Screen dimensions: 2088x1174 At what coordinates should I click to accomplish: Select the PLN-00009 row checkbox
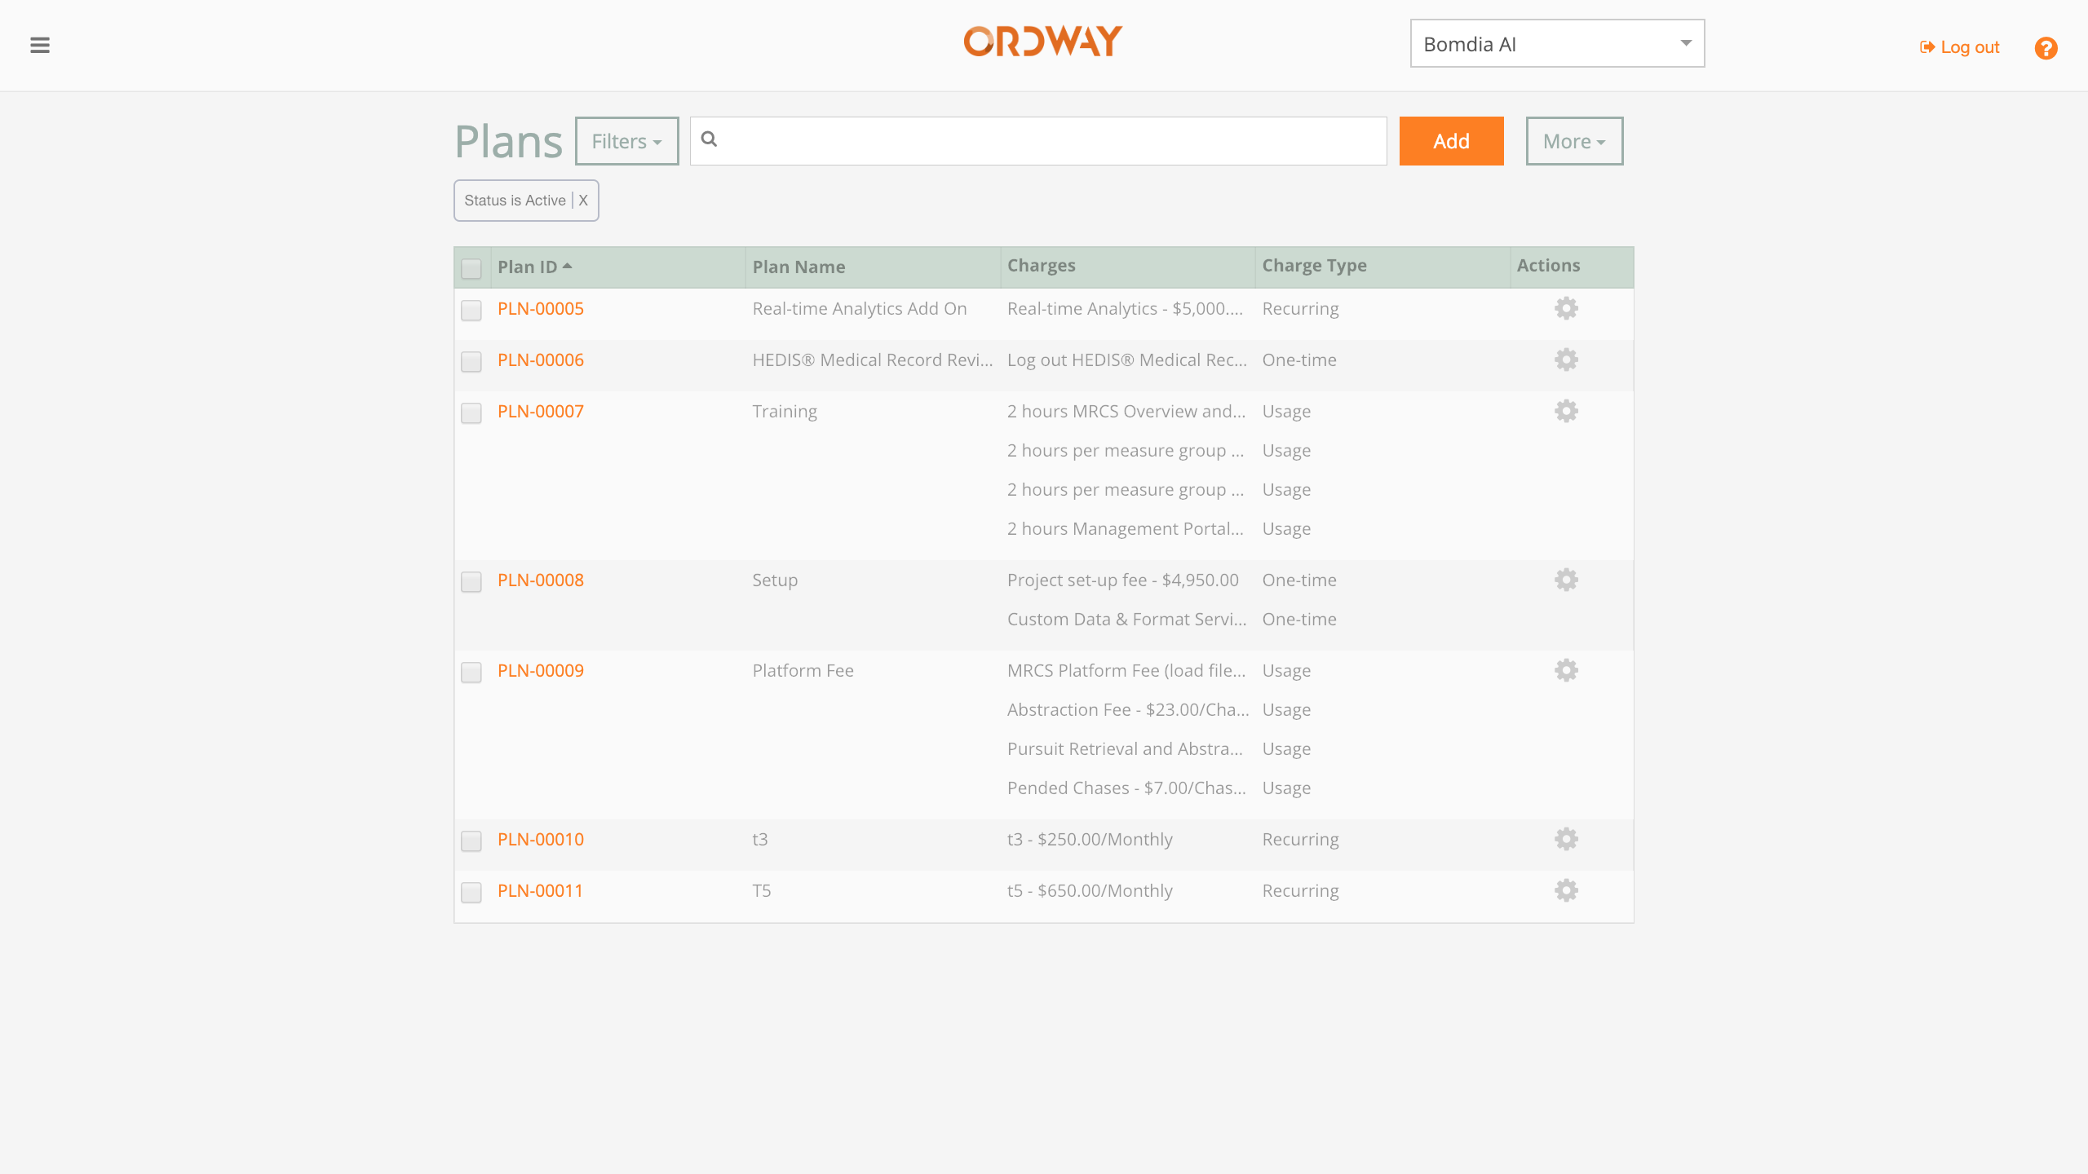click(x=471, y=672)
